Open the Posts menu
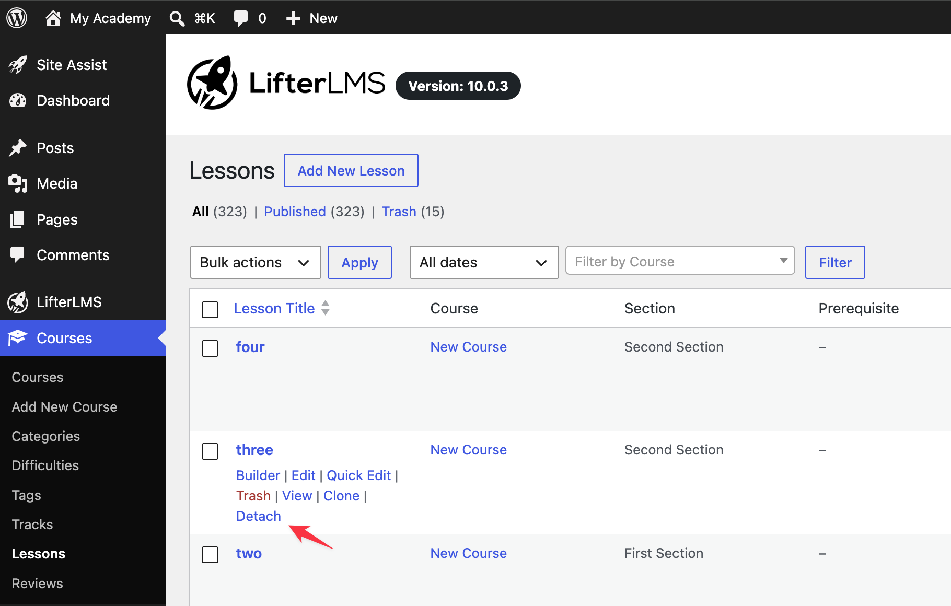951x606 pixels. [55, 148]
